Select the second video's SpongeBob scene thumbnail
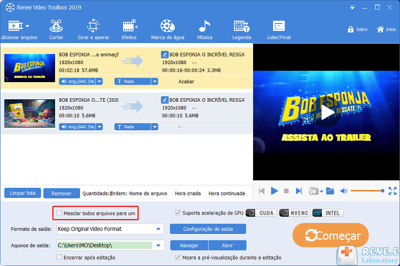The width and height of the screenshot is (400, 266). (29, 113)
